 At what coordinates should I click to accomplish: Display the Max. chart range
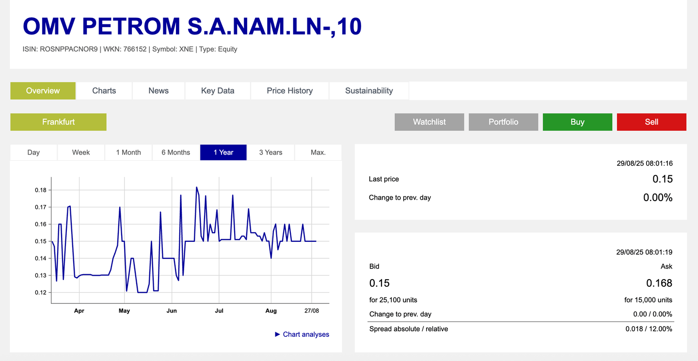(318, 152)
